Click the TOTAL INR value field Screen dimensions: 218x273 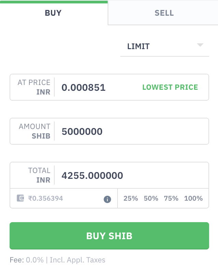coord(130,175)
